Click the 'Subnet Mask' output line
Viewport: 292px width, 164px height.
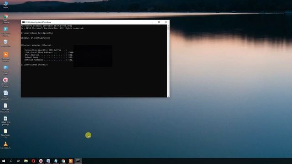(49, 57)
